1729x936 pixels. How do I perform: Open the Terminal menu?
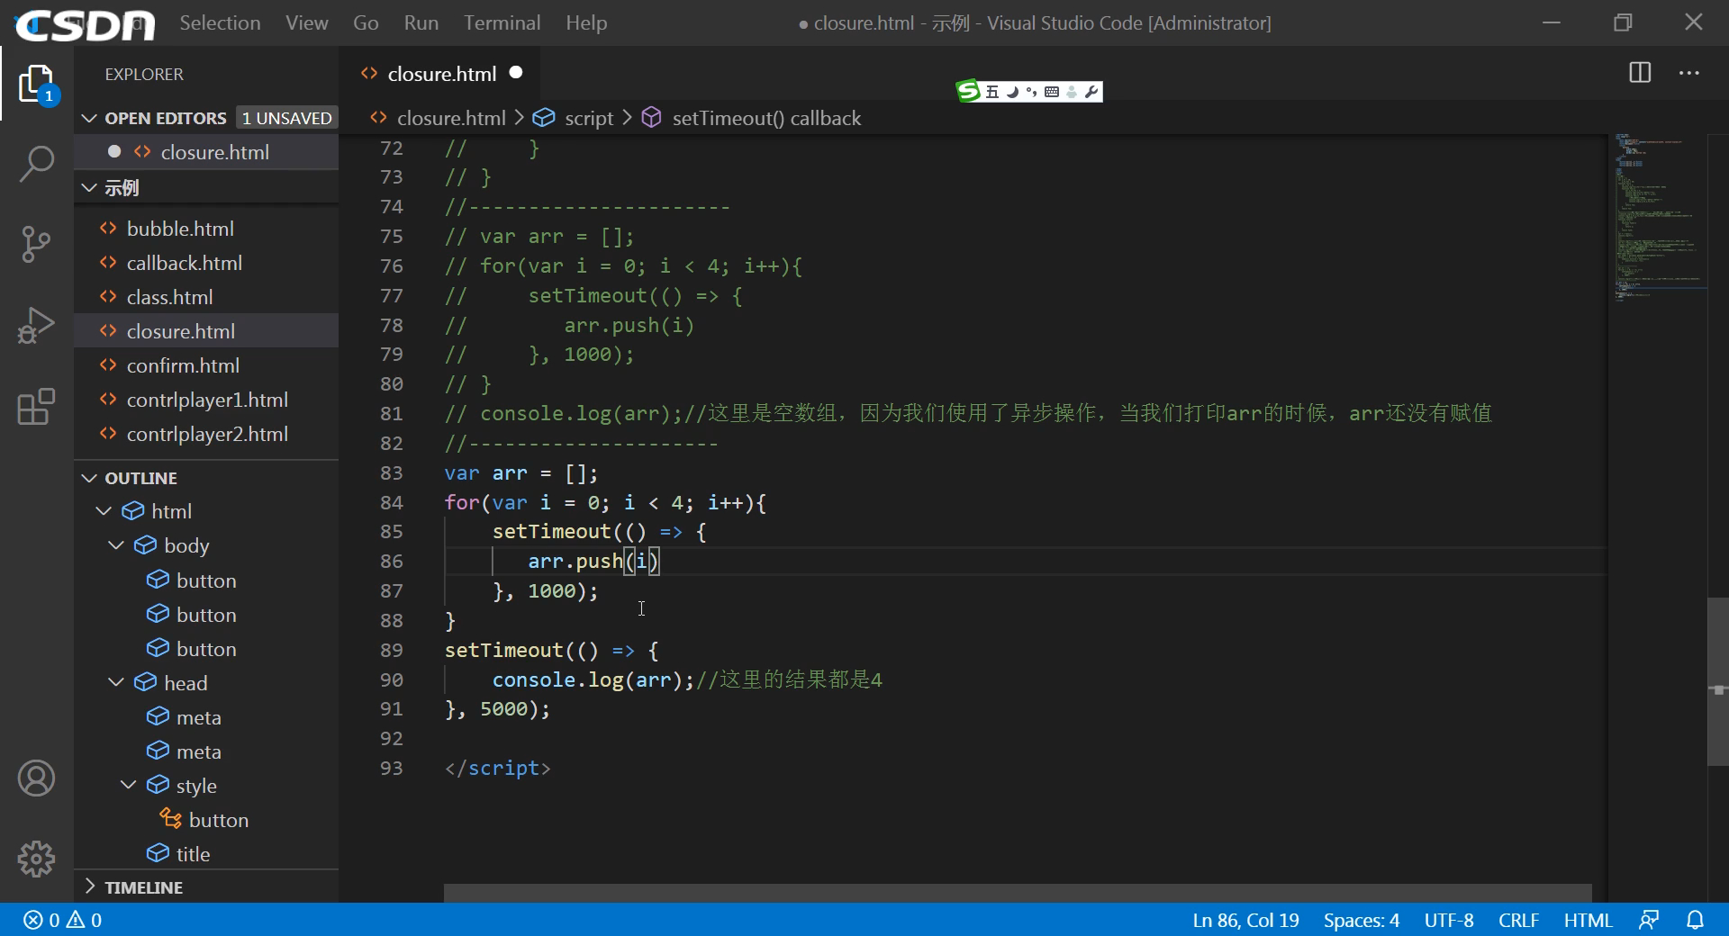502,22
